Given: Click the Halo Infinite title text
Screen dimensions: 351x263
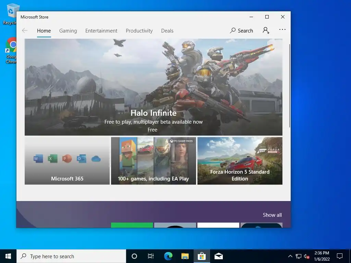Looking at the screenshot, I should pyautogui.click(x=154, y=113).
